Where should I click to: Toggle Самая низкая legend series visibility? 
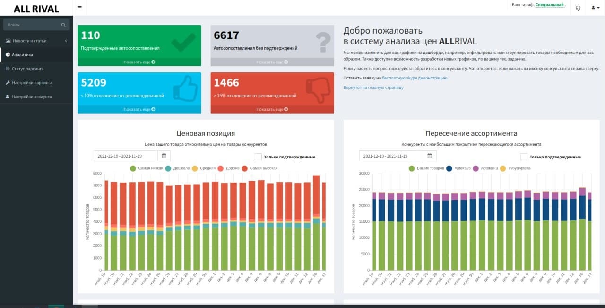click(x=133, y=168)
